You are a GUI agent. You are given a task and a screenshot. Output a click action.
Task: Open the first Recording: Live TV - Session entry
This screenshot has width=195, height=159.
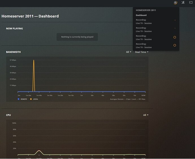pyautogui.click(x=156, y=21)
